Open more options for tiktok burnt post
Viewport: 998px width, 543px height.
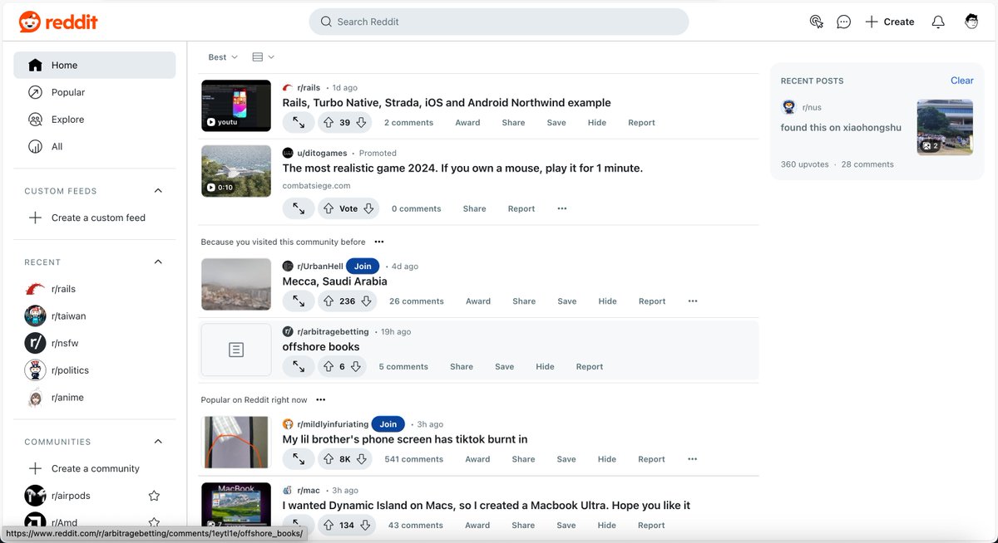[693, 459]
